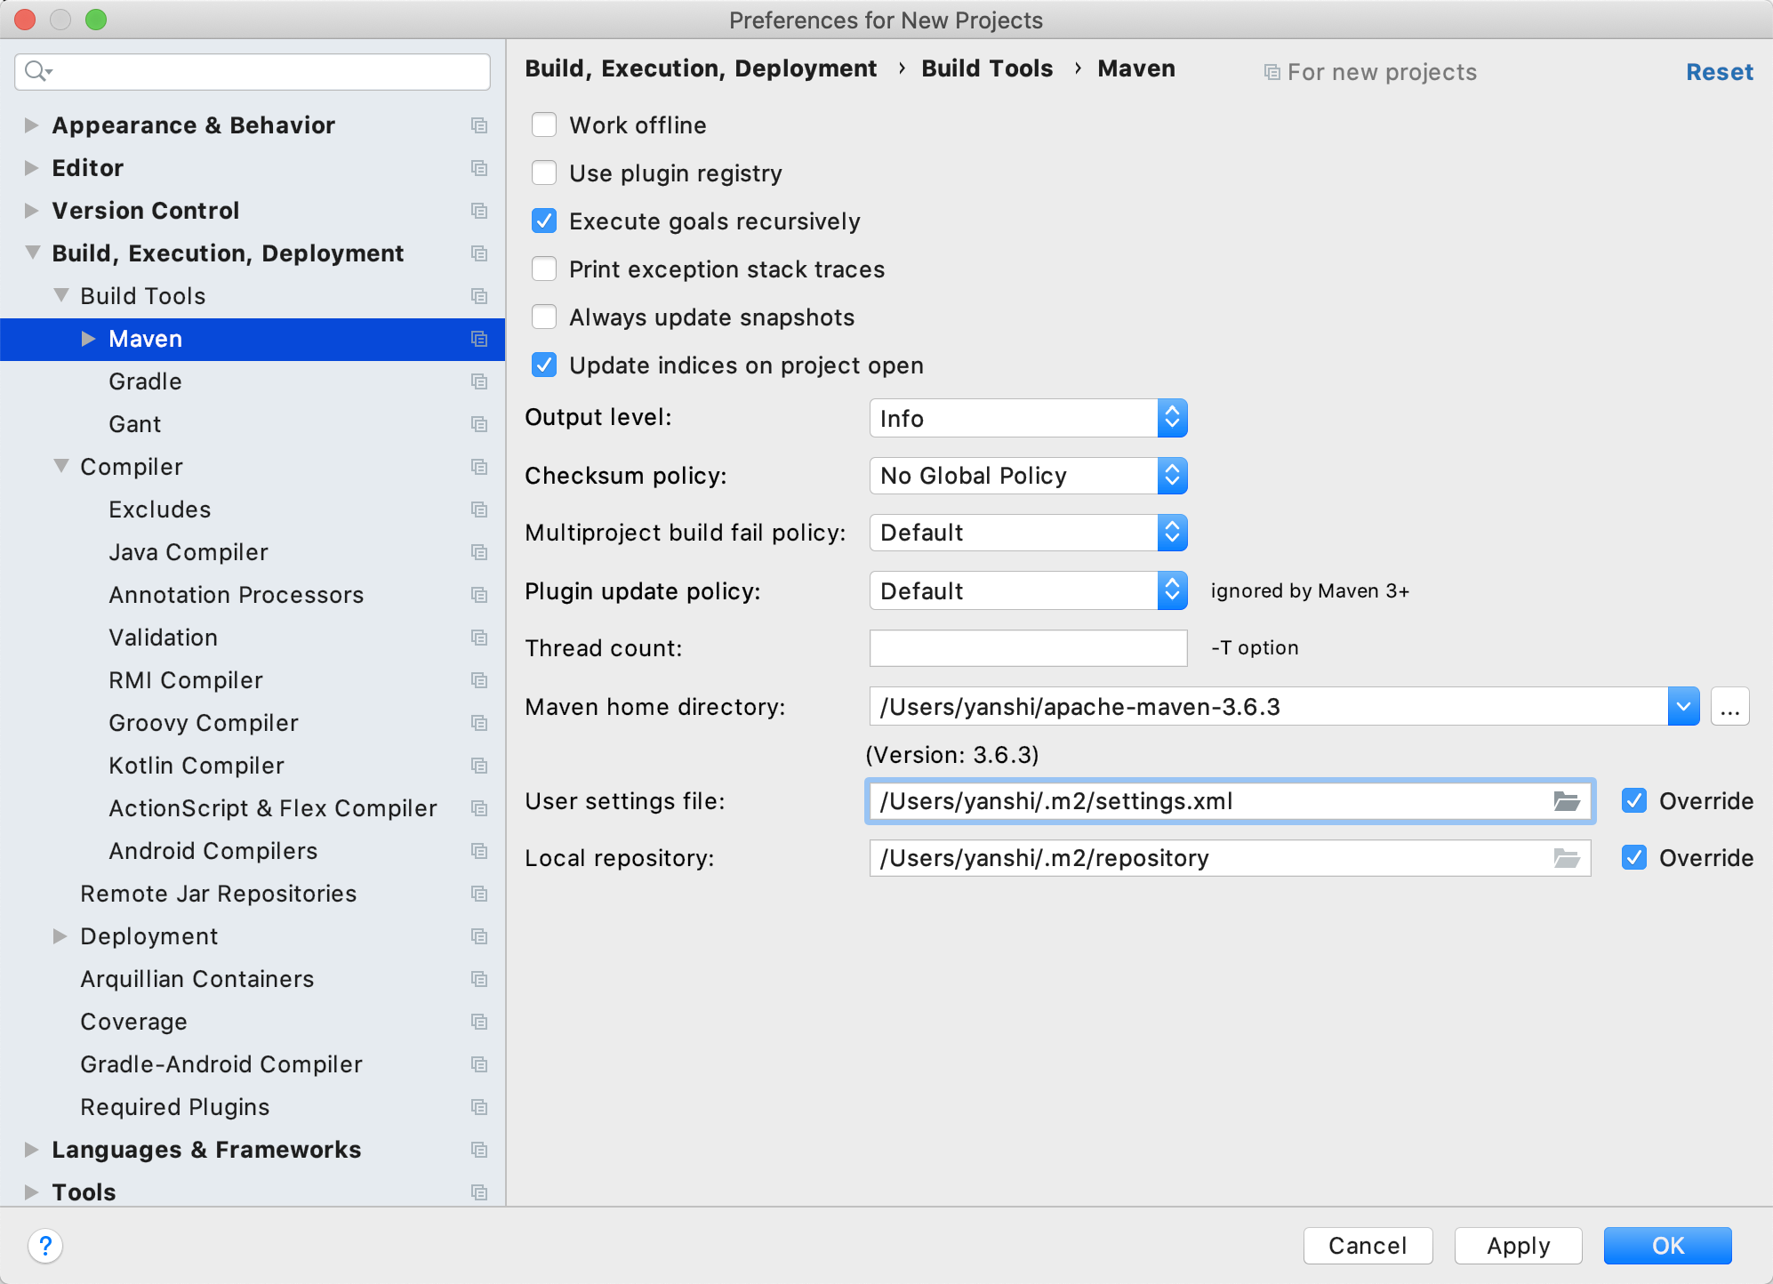The image size is (1773, 1284).
Task: Enable Use plugin registry checkbox
Action: coord(544,173)
